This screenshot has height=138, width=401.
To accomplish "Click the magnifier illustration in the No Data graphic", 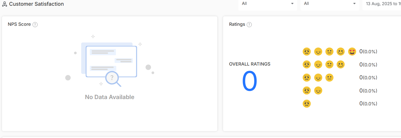I will tap(113, 79).
